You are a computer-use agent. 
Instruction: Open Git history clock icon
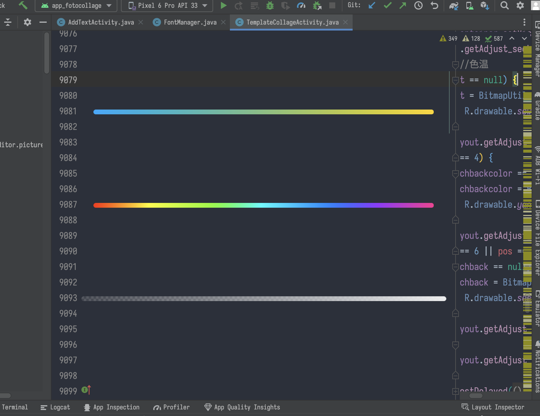[418, 5]
